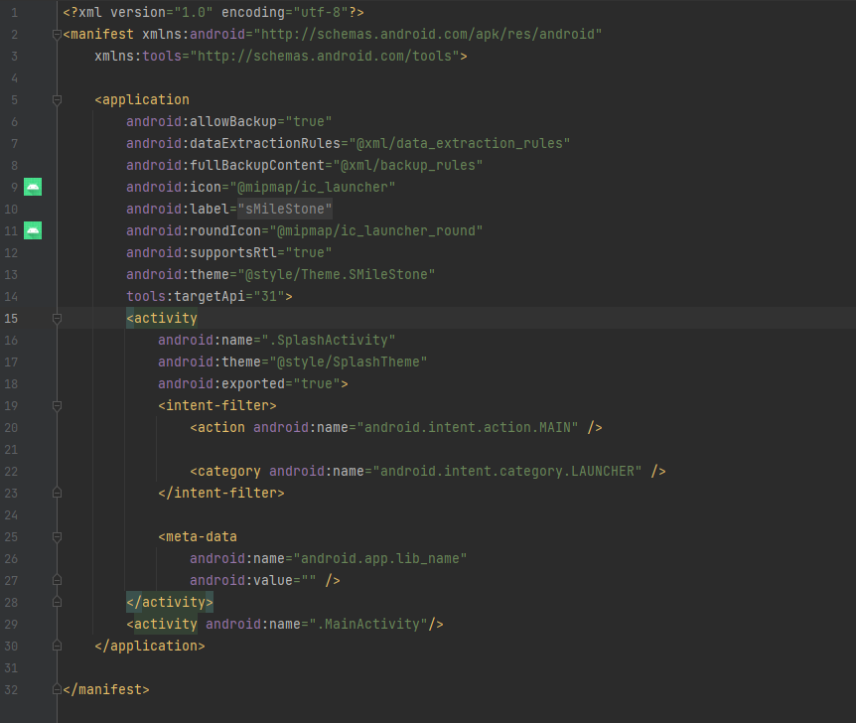Click fold end marker beside closing manifest tag
This screenshot has height=723, width=856.
click(57, 689)
